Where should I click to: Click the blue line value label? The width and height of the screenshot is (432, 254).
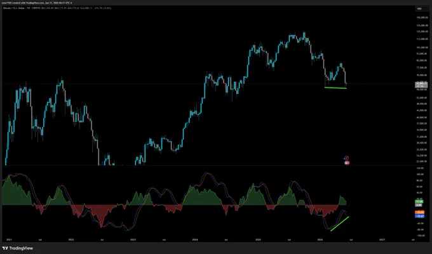(419, 216)
